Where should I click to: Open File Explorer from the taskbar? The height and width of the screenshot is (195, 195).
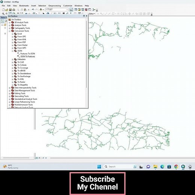point(155,166)
